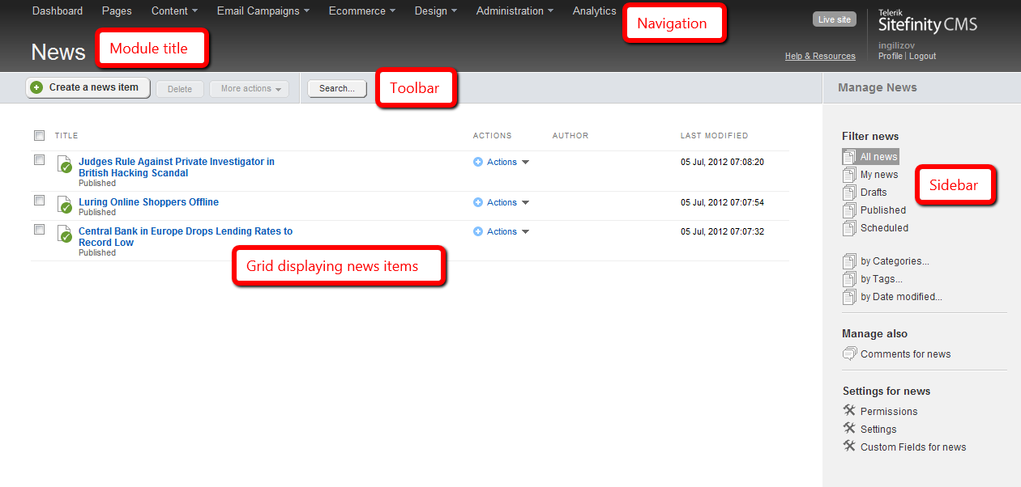Click the Live site badge
Viewport: 1021px width, 487px height.
tap(834, 19)
